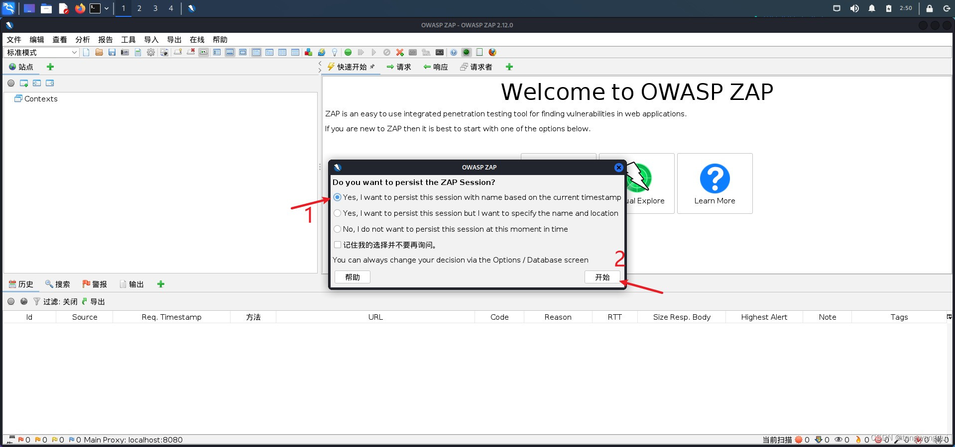
Task: Click the Check for Updates icon
Action: [321, 52]
